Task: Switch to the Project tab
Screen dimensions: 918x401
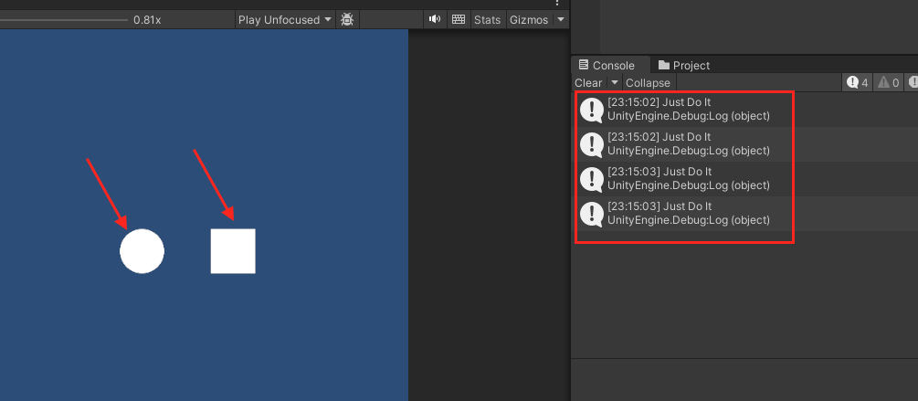Action: coord(684,65)
